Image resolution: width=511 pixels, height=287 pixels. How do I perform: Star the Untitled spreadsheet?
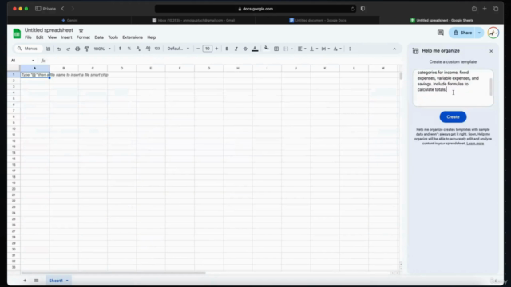click(x=81, y=30)
